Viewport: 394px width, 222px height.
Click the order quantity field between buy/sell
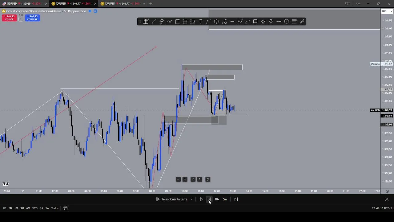[x=21, y=19]
